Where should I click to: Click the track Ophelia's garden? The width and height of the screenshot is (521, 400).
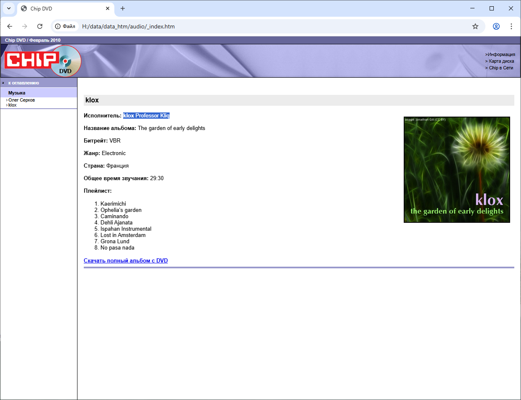pos(121,210)
